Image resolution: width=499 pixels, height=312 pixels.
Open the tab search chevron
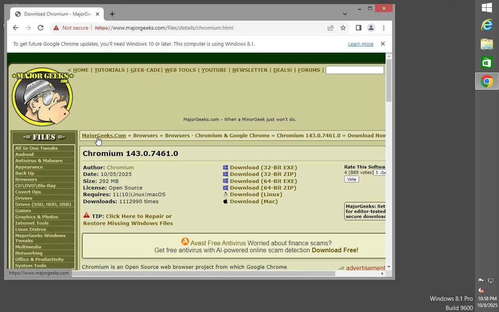[x=345, y=14]
